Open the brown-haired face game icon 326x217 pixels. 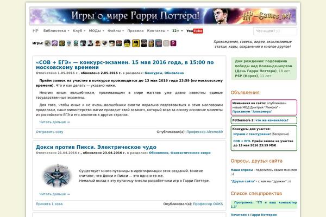(x=97, y=43)
